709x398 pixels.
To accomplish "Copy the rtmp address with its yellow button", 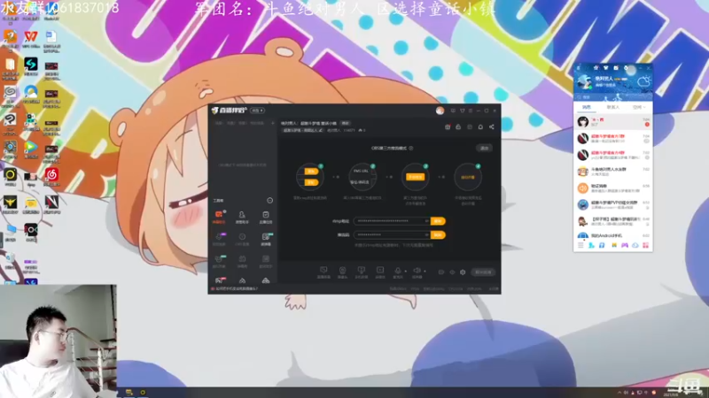I will click(438, 221).
